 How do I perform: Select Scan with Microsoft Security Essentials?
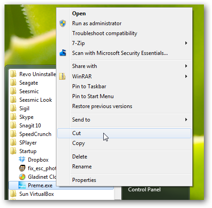124,53
